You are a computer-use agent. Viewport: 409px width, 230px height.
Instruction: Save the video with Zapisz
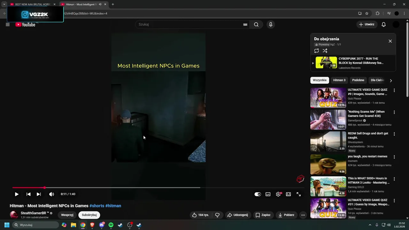coord(263,215)
